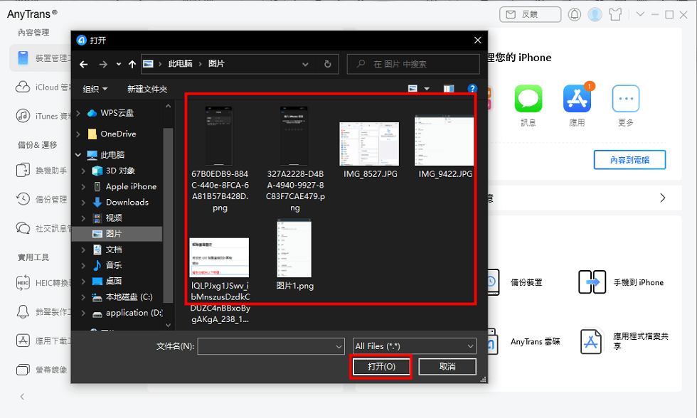Open the All Files (*.*) filter dropdown
697x418 pixels.
pyautogui.click(x=414, y=346)
